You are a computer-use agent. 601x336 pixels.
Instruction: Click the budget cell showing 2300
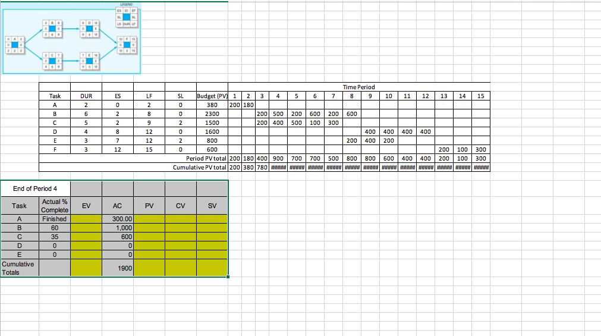click(212, 114)
